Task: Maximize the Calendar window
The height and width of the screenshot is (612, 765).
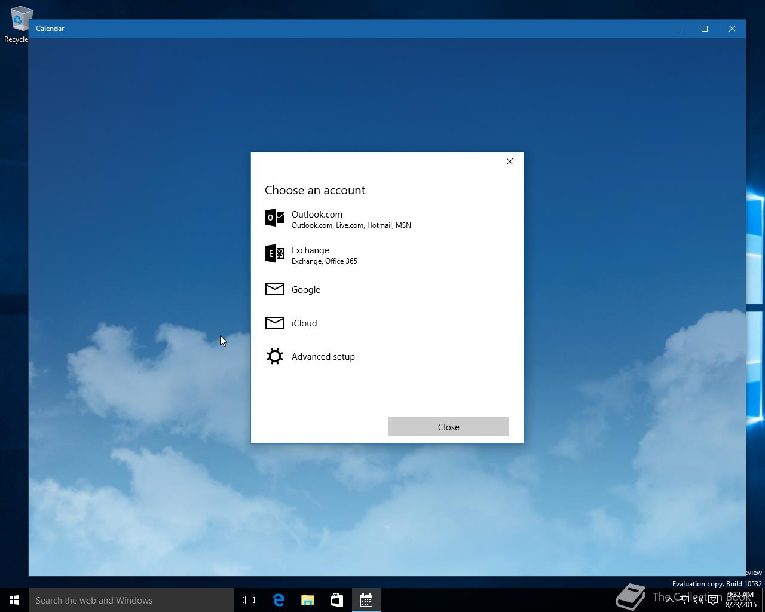Action: coord(705,29)
